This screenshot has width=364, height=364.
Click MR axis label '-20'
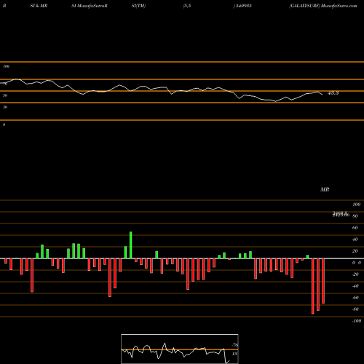click(355, 274)
